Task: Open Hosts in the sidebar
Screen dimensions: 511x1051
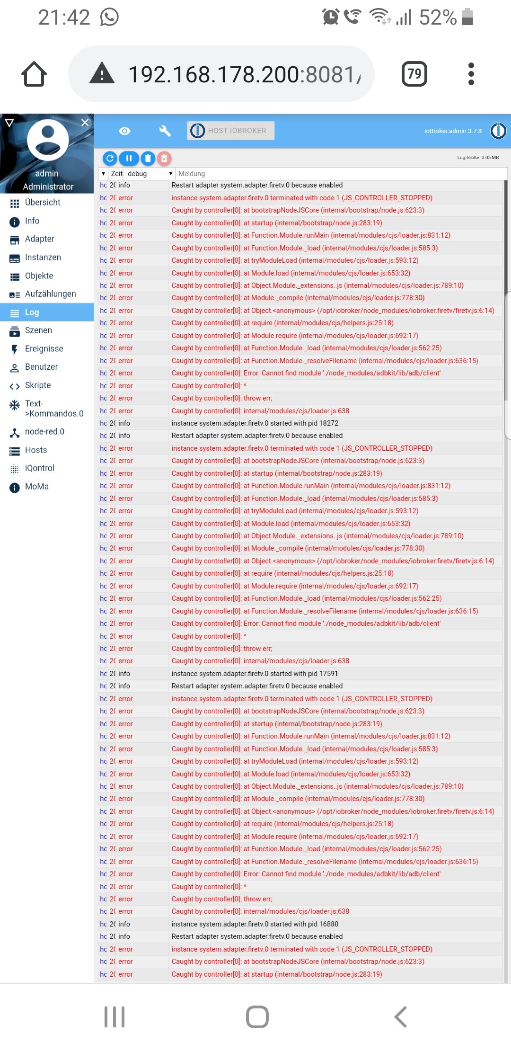Action: pyautogui.click(x=47, y=450)
